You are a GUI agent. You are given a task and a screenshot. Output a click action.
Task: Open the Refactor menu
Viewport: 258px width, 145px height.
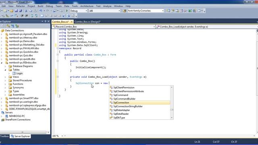pos(21,6)
